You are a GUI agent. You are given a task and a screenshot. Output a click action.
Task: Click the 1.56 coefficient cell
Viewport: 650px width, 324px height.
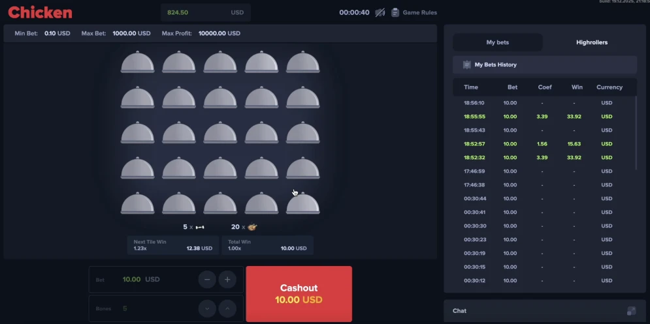tap(542, 143)
